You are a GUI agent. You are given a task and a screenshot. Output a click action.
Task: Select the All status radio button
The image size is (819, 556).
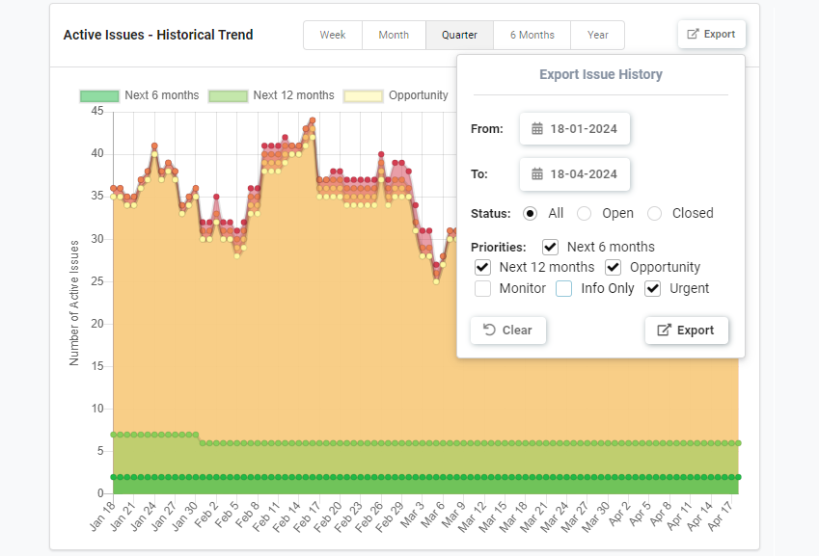(x=530, y=213)
